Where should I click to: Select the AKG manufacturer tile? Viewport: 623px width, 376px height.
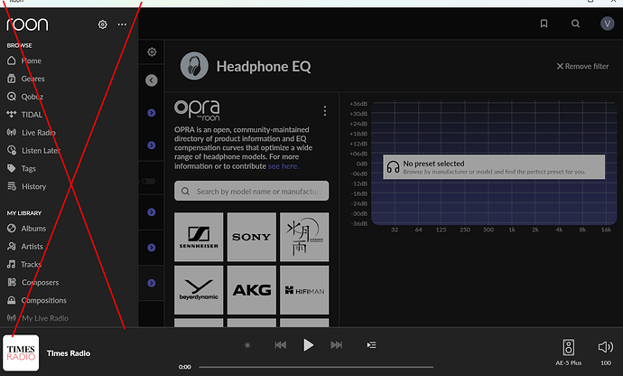251,289
